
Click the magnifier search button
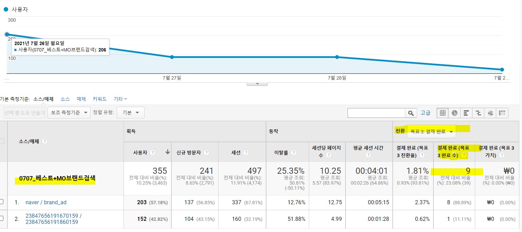pyautogui.click(x=411, y=113)
